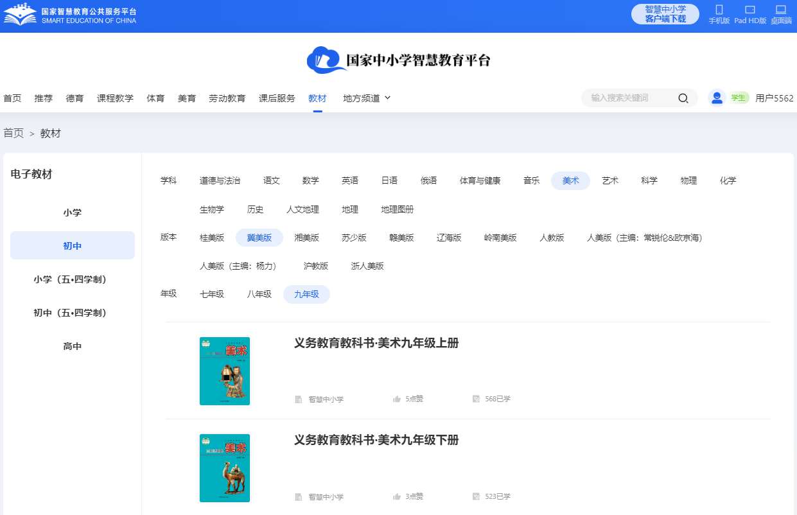Select 小学（五•四学制） in sidebar
The width and height of the screenshot is (797, 515).
(73, 279)
